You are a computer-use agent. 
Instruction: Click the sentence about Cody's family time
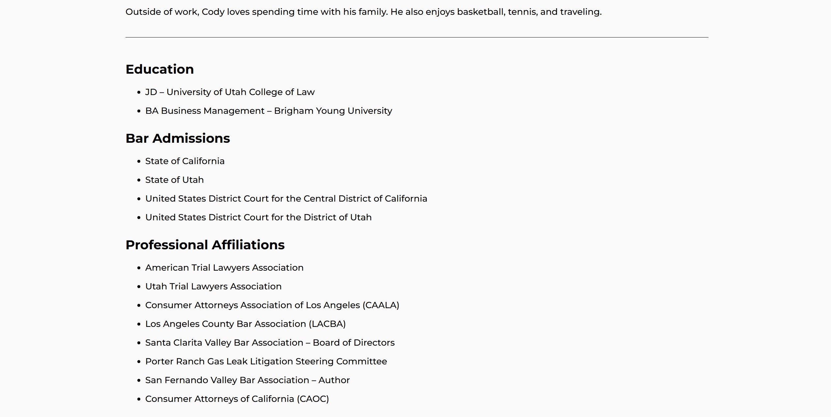click(257, 12)
